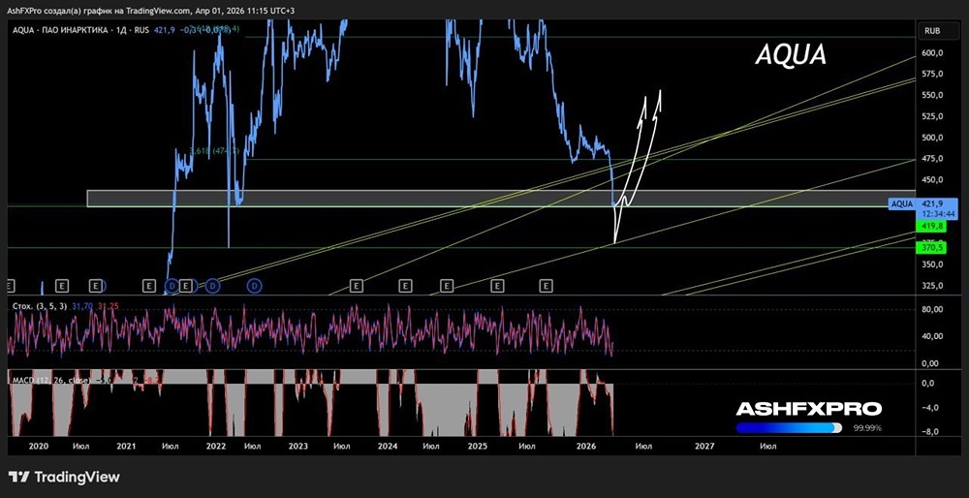
Task: Click the earnings E marker in early 2024
Action: (x=405, y=286)
